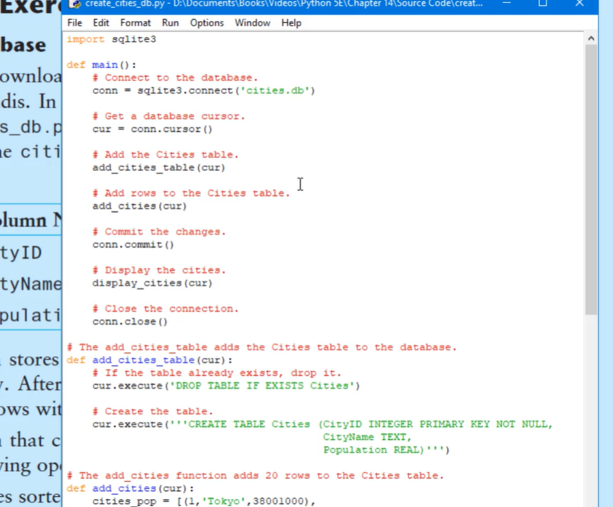The image size is (613, 507).
Task: Click the '# The add_cities_table adds' comment
Action: pyautogui.click(x=262, y=348)
